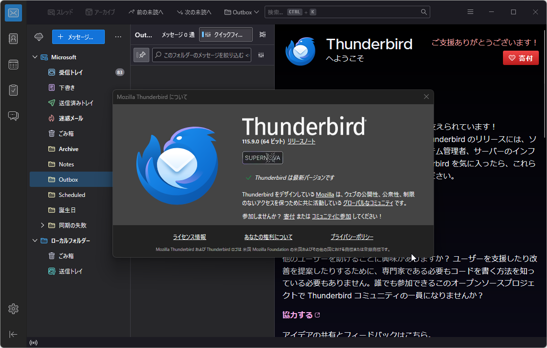Open the address book from the sidebar
547x348 pixels.
click(13, 39)
